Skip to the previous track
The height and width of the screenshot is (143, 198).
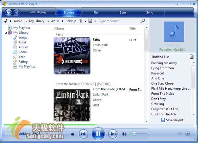point(83,134)
